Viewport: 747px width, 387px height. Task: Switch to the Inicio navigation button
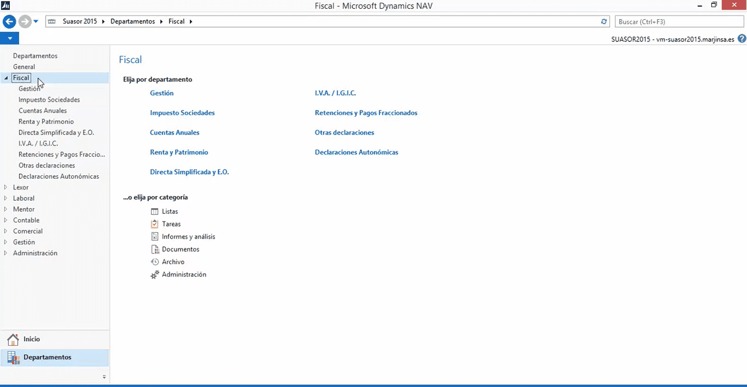[55, 339]
